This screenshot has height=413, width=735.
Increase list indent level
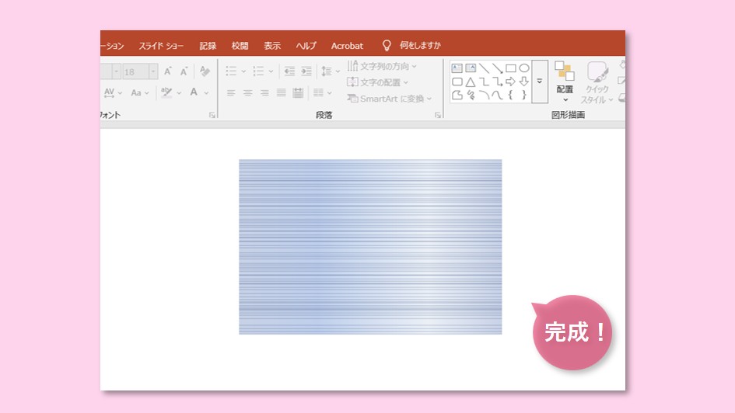pyautogui.click(x=306, y=71)
